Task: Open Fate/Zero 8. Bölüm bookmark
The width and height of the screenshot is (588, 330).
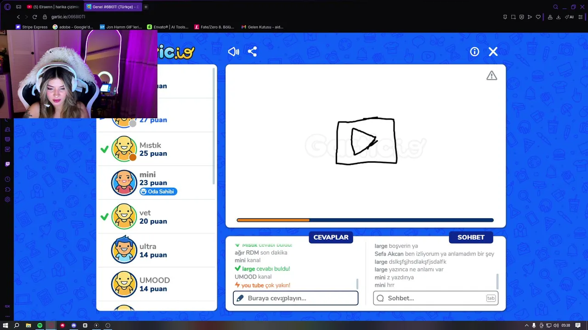Action: click(x=214, y=27)
